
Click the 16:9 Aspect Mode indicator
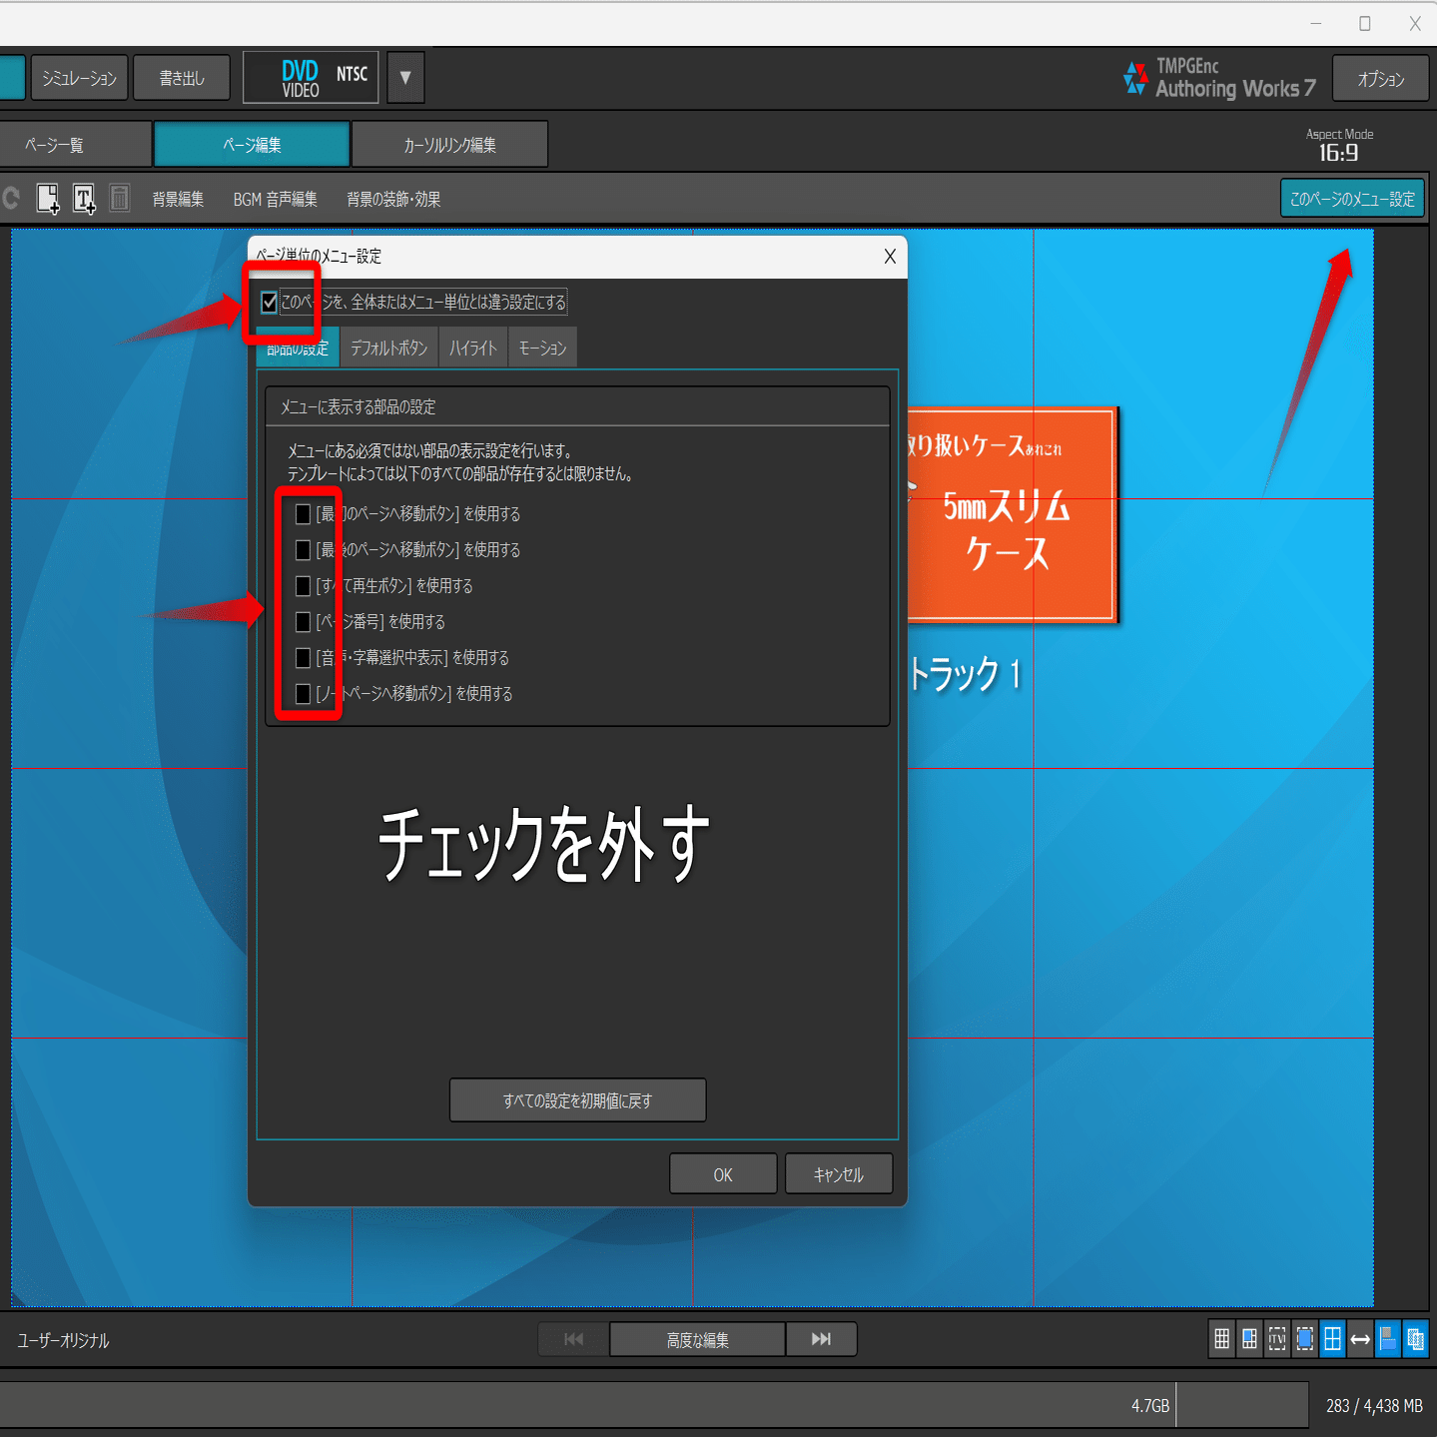tap(1339, 146)
